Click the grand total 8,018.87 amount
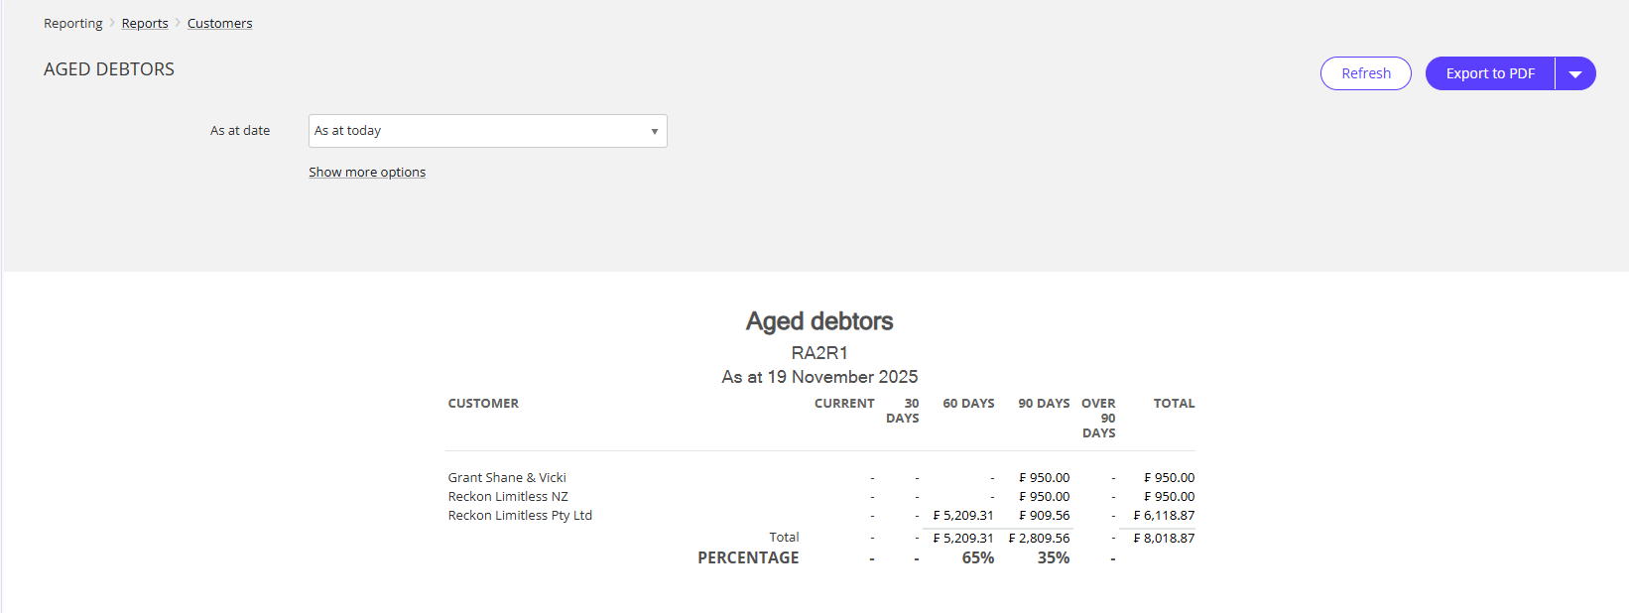Image resolution: width=1629 pixels, height=613 pixels. click(x=1165, y=538)
